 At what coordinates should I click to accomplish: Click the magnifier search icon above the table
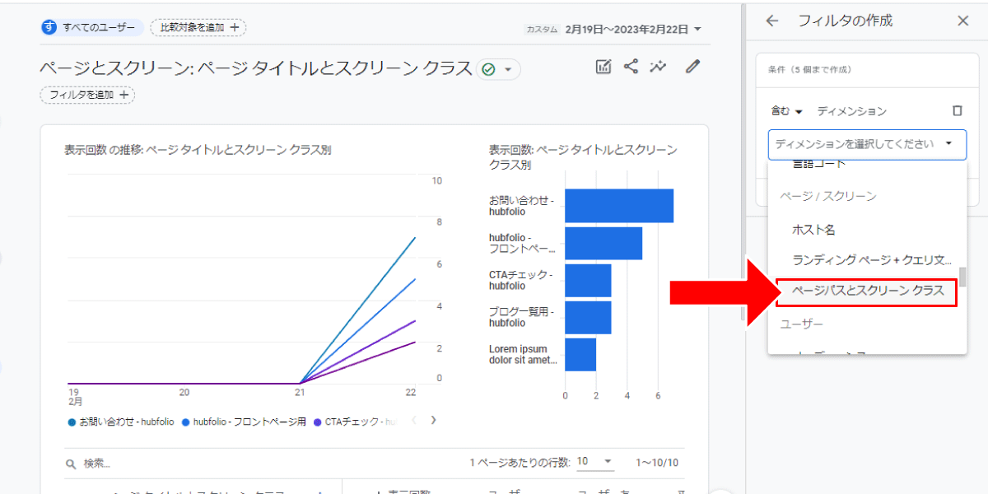(72, 464)
